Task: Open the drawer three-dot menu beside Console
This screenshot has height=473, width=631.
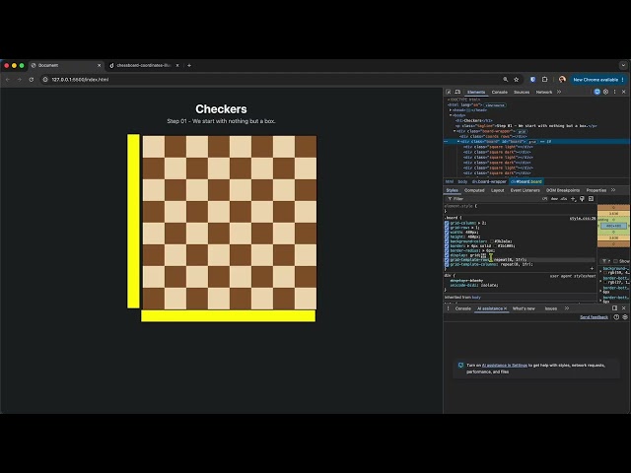Action: (x=449, y=308)
